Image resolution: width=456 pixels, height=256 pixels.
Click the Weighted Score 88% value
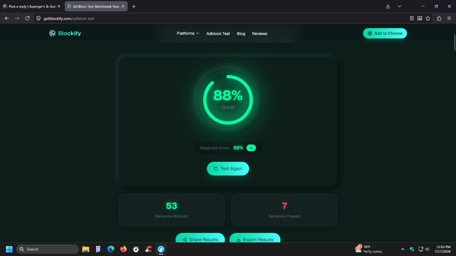(x=238, y=148)
